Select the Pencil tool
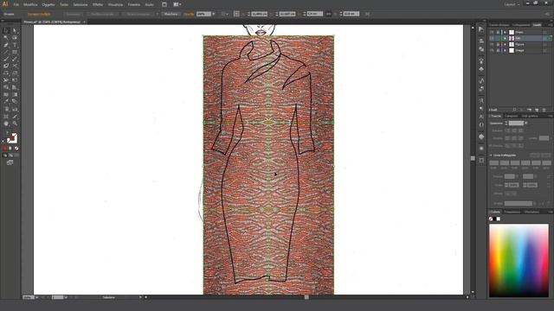Image resolution: width=554 pixels, height=311 pixels. coord(15,59)
